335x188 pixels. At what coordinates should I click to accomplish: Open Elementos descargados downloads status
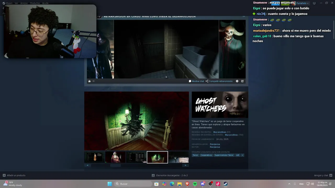pyautogui.click(x=170, y=175)
